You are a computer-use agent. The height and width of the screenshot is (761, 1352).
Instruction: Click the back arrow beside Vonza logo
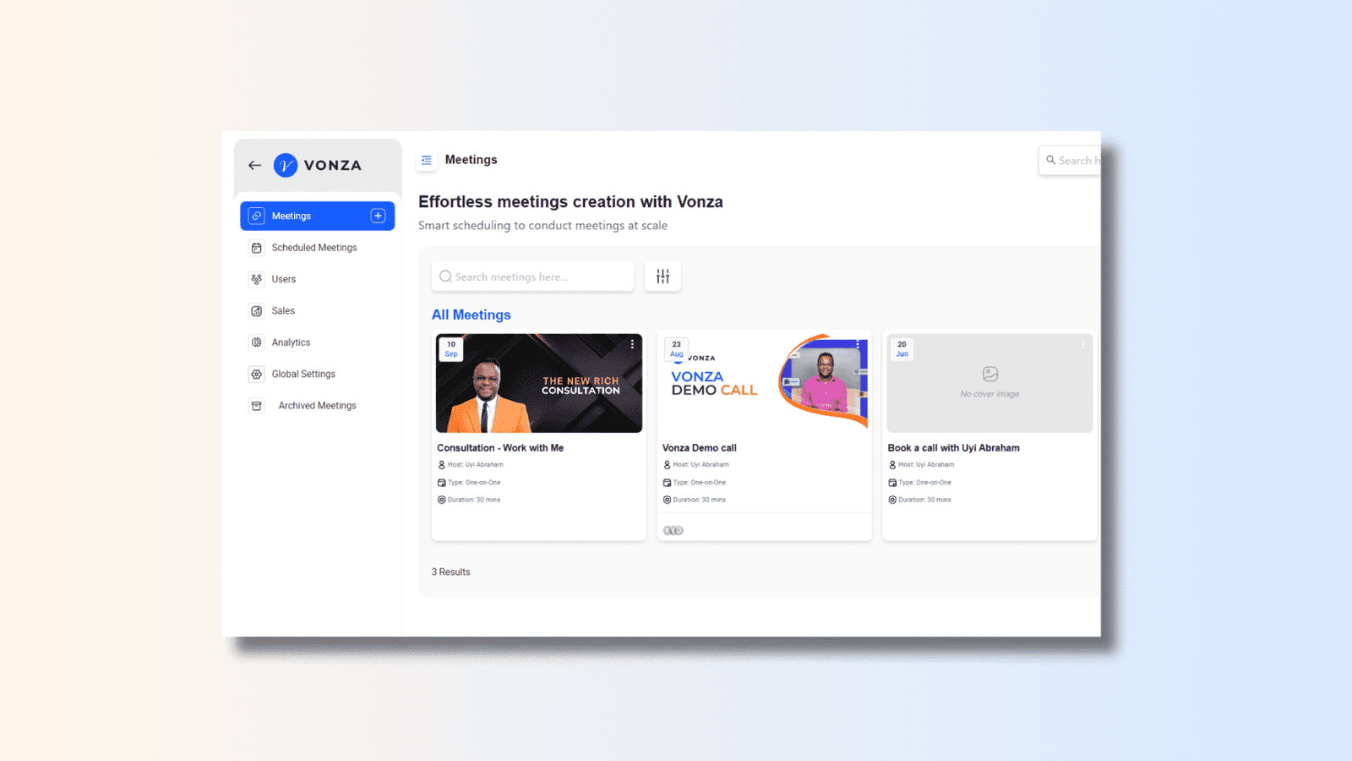(254, 166)
